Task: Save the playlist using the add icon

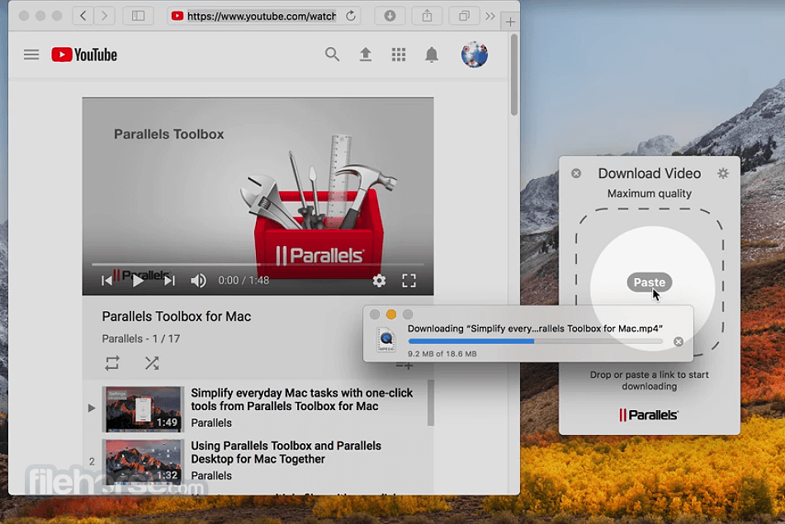Action: (x=404, y=366)
